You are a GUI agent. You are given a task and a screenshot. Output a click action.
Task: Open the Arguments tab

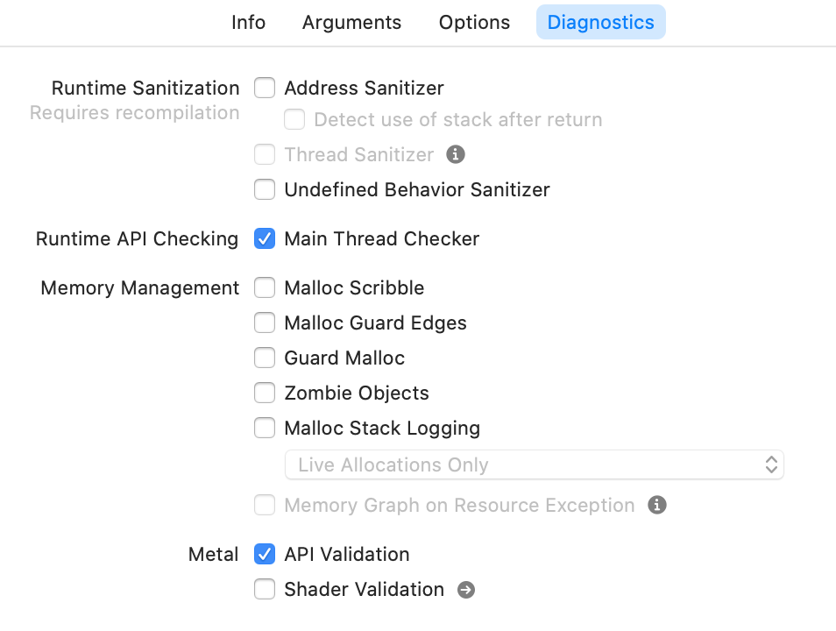[x=351, y=23]
